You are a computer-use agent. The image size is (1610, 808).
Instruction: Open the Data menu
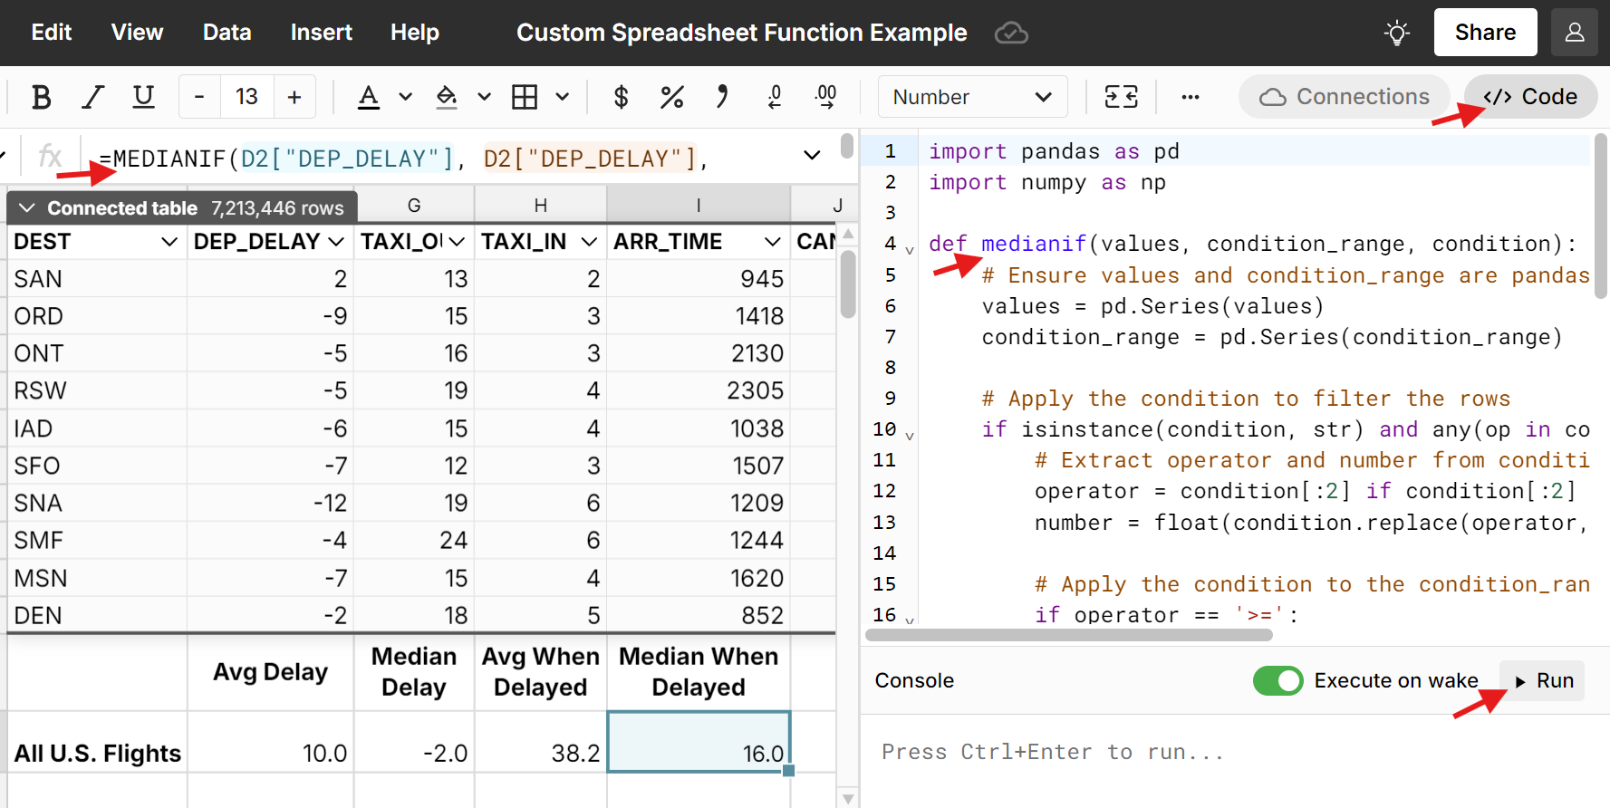(227, 33)
